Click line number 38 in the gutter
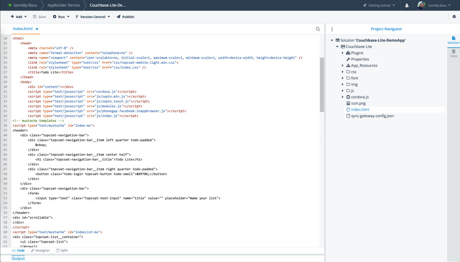Viewport: 460px width, 262px height. pyautogui.click(x=5, y=125)
